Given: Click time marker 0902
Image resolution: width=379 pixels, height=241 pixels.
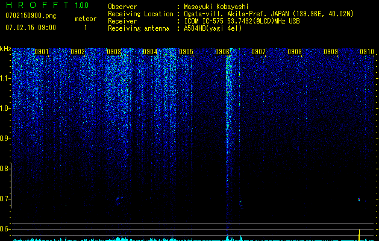Looking at the screenshot, I should coord(78,52).
